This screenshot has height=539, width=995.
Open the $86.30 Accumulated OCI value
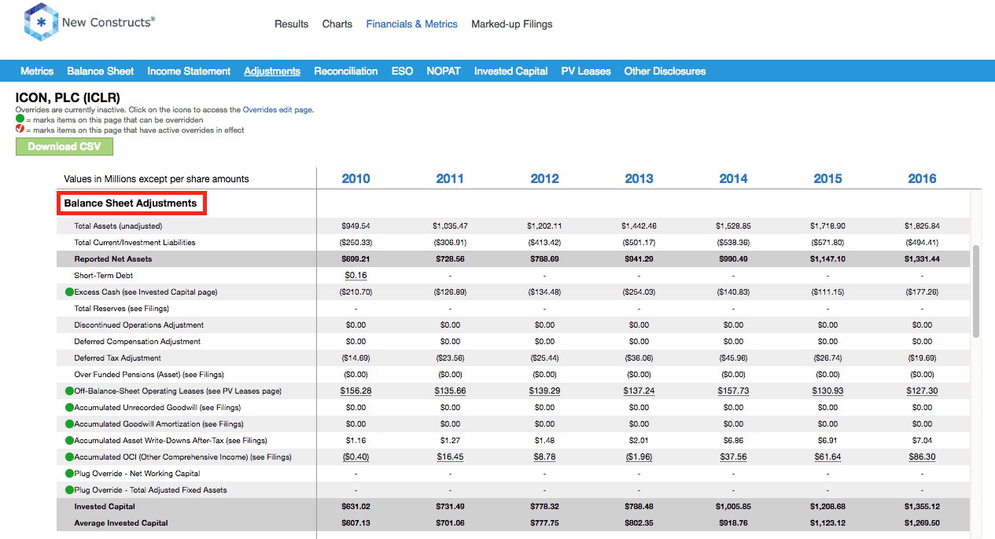coord(922,456)
